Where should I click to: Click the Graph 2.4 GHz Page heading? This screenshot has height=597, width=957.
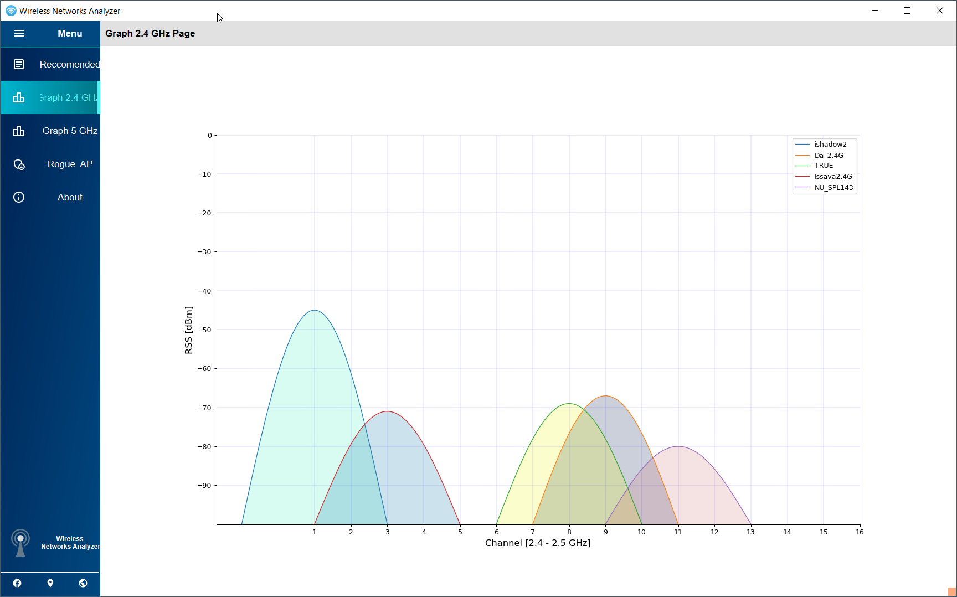click(150, 33)
